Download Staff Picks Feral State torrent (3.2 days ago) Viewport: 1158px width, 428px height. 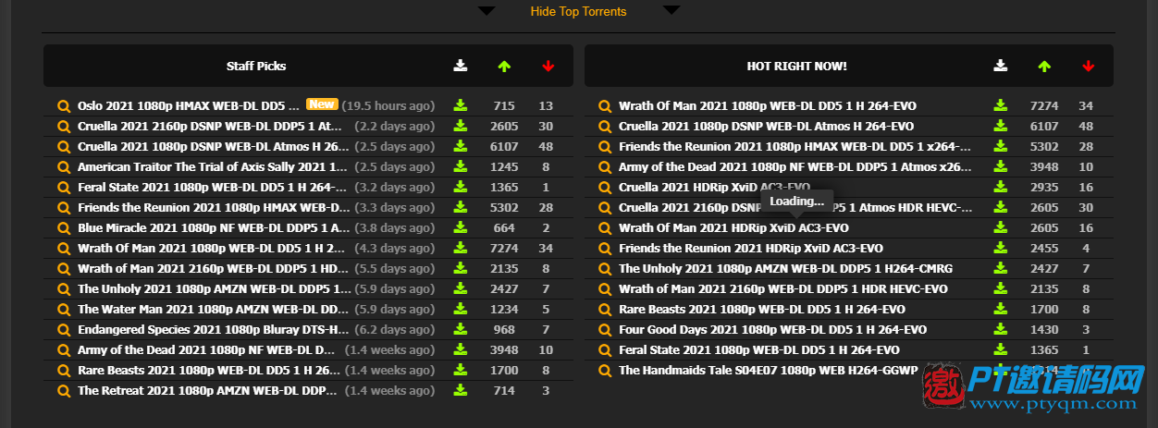[461, 187]
